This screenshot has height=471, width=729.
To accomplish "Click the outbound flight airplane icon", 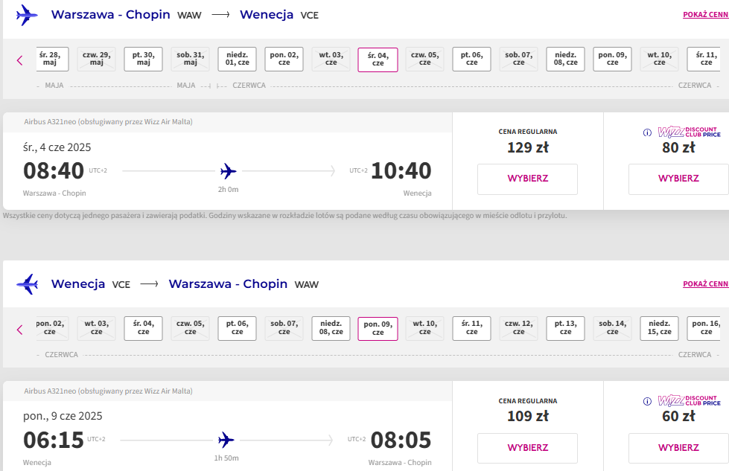I will [x=27, y=15].
